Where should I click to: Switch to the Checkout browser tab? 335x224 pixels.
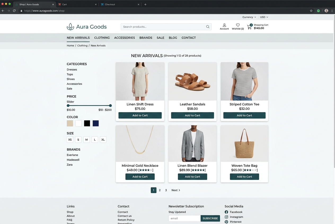[x=120, y=4]
